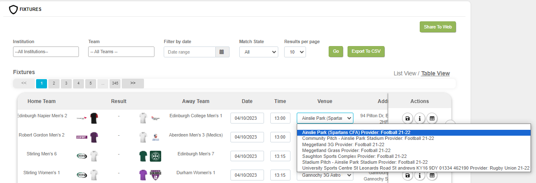Click the green Go button

(x=336, y=52)
